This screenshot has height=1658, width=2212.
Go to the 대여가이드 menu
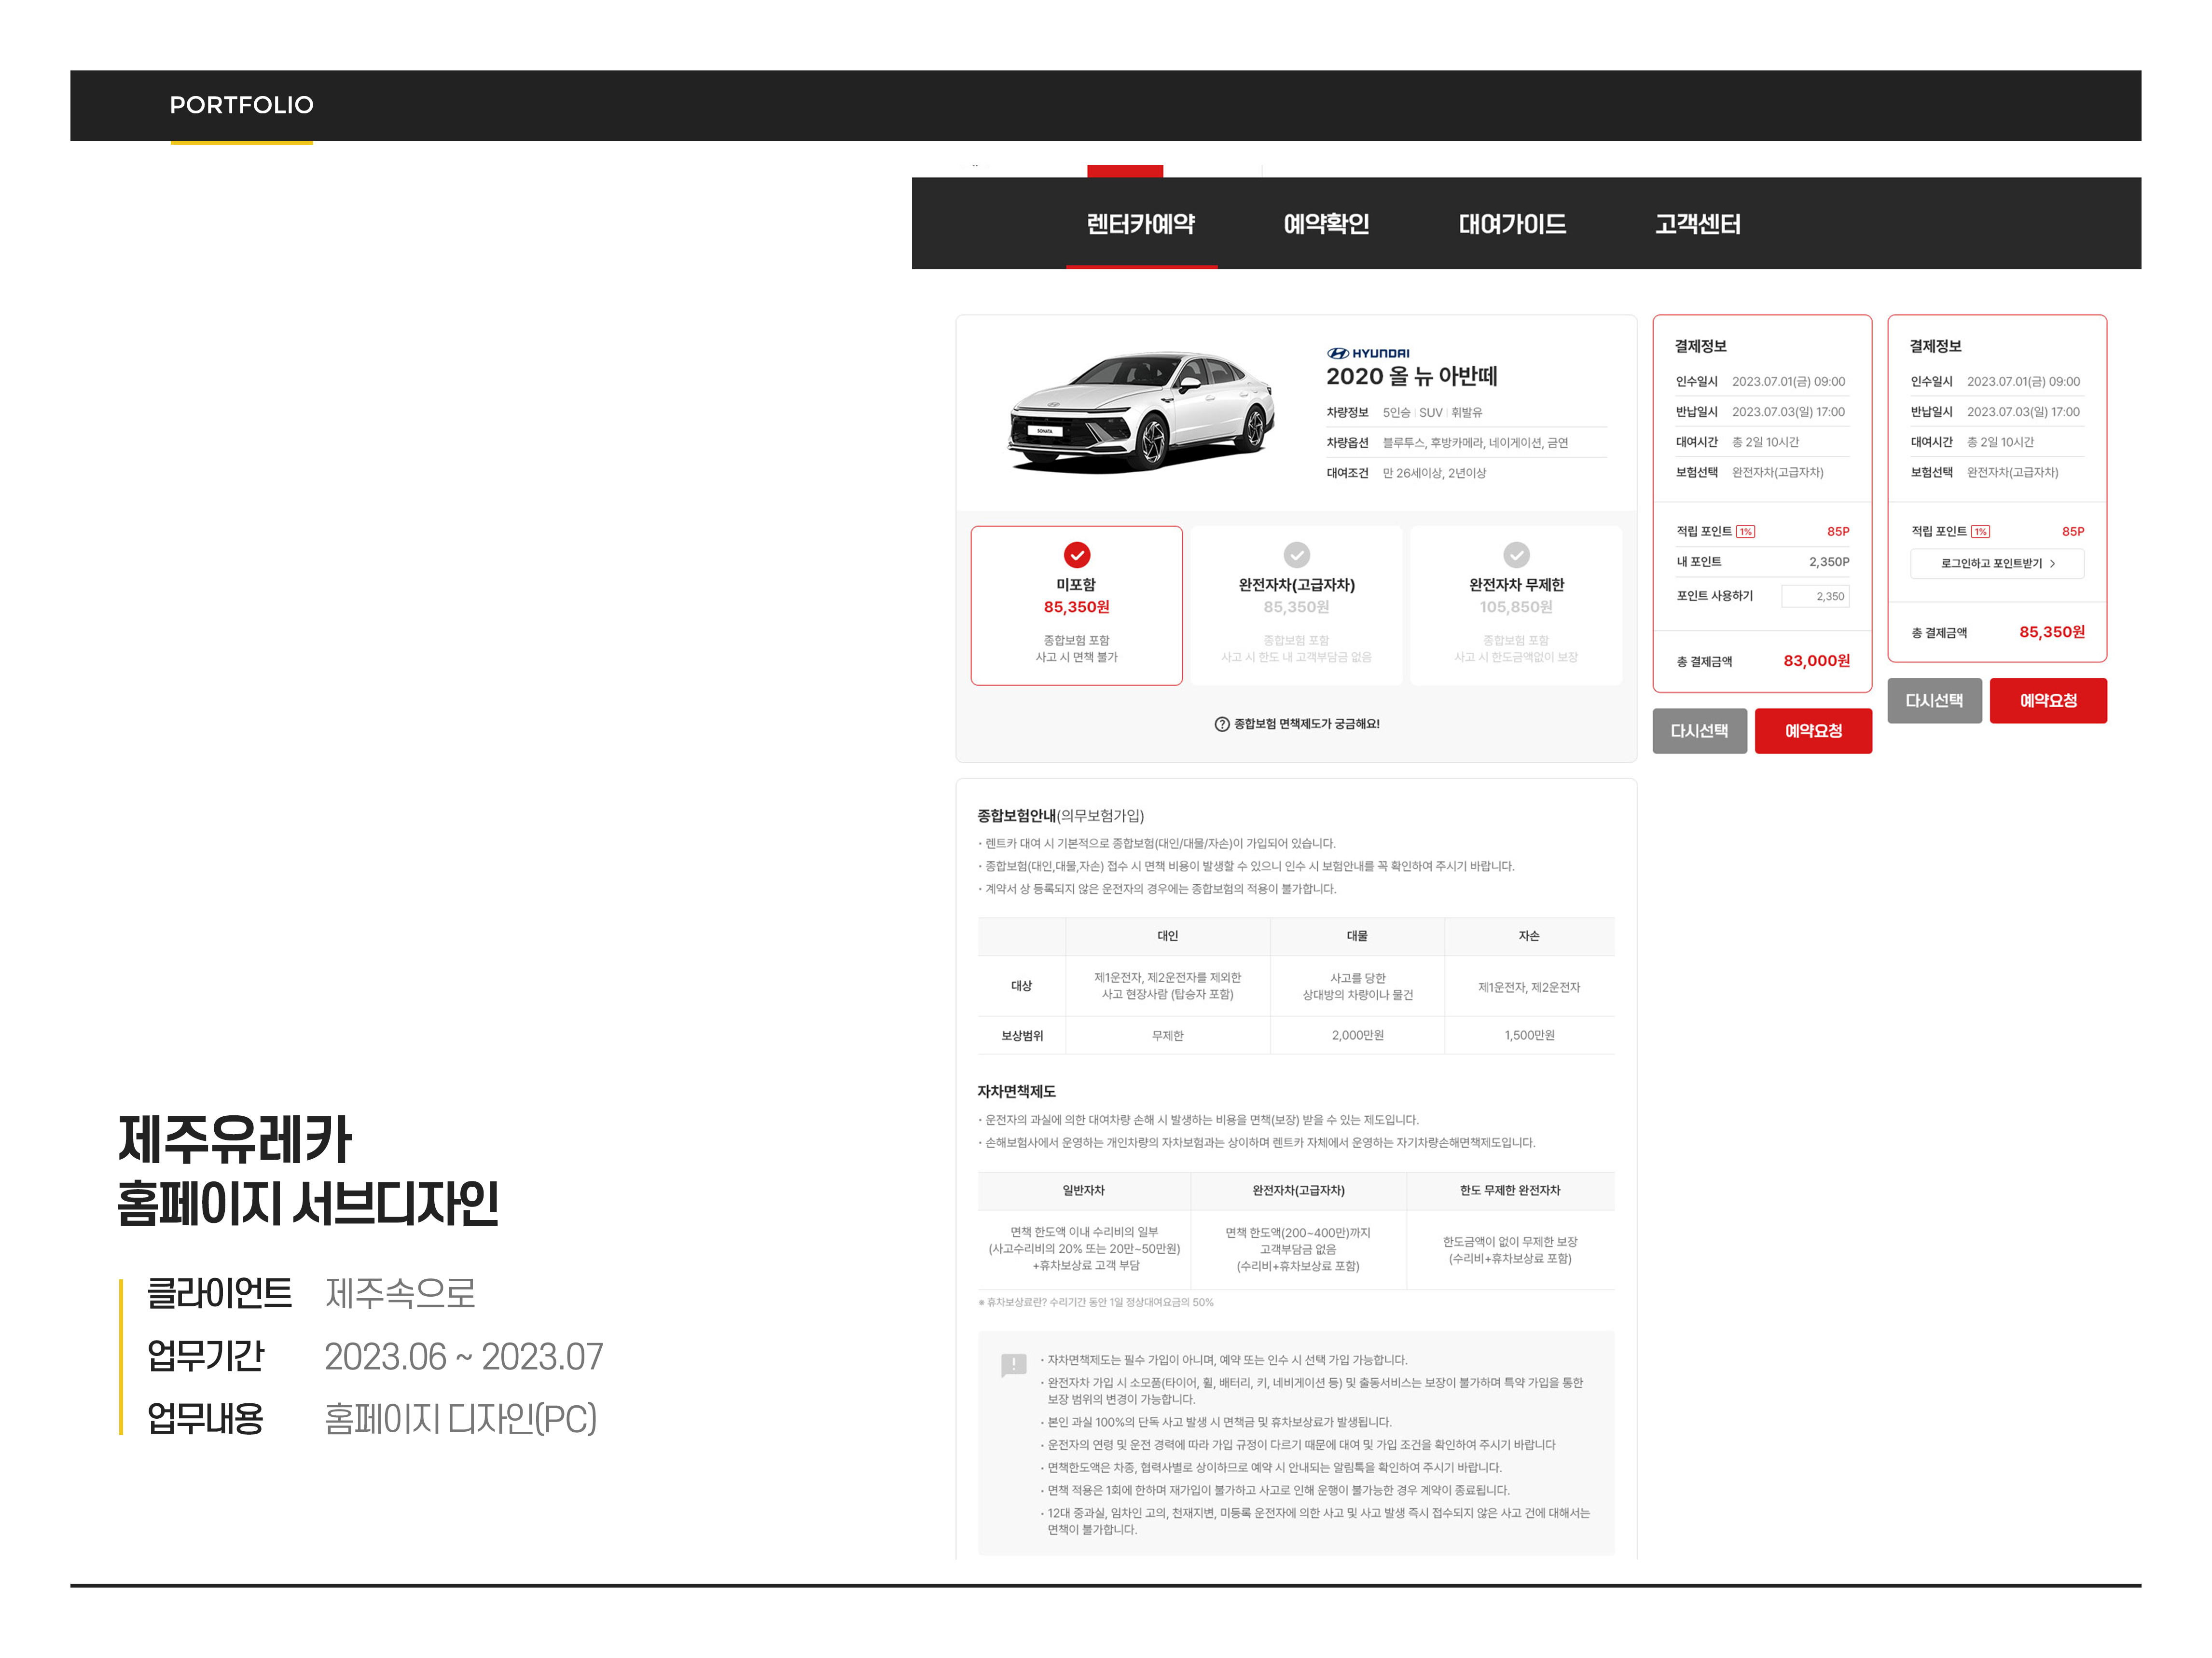[x=1512, y=224]
